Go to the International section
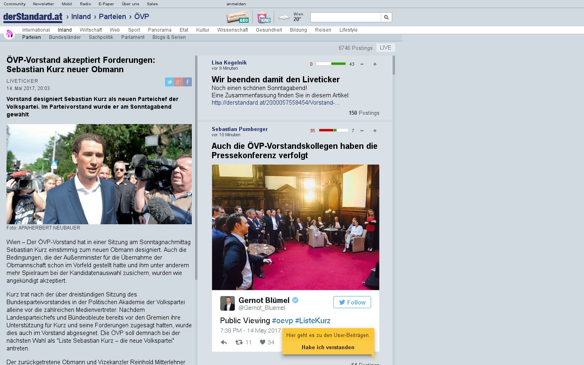Screen dimensions: 584x365 (36, 30)
